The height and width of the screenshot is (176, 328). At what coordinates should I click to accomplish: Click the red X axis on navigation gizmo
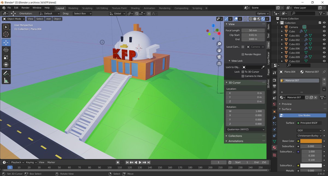coord(219,33)
